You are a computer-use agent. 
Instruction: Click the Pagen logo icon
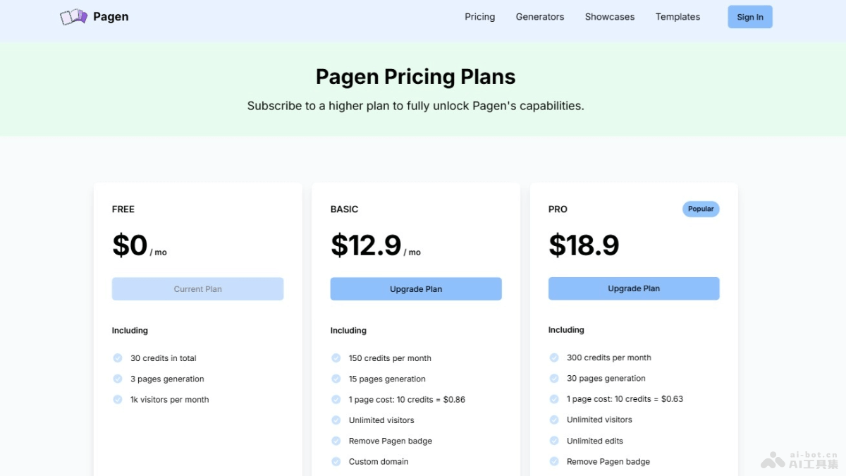tap(73, 16)
